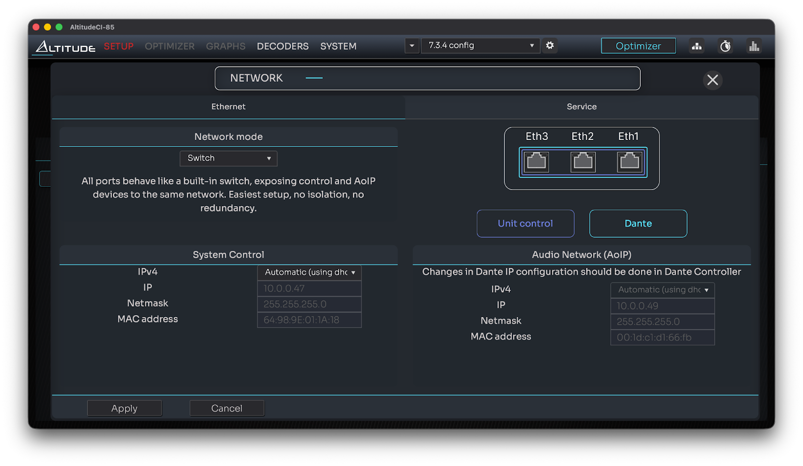Click the Network mode heading
Viewport: 803px width, 466px height.
click(x=228, y=137)
